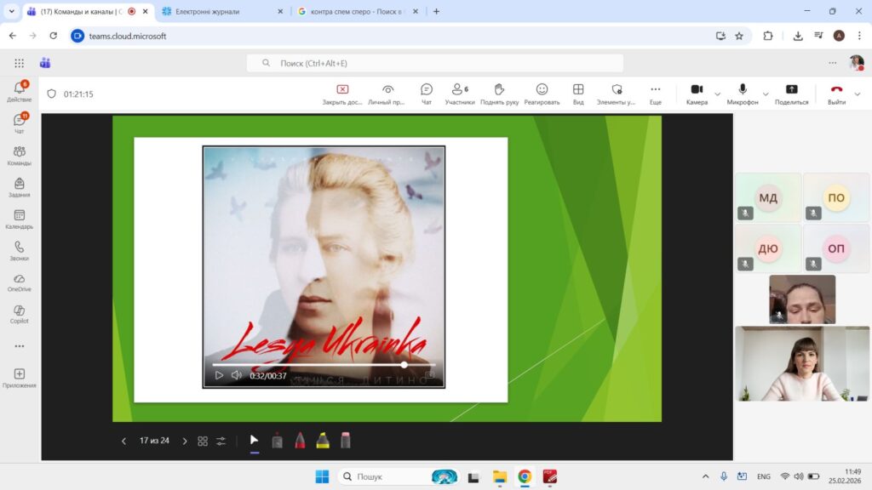872x490 pixels.
Task: Go to the next slide
Action: tap(185, 441)
